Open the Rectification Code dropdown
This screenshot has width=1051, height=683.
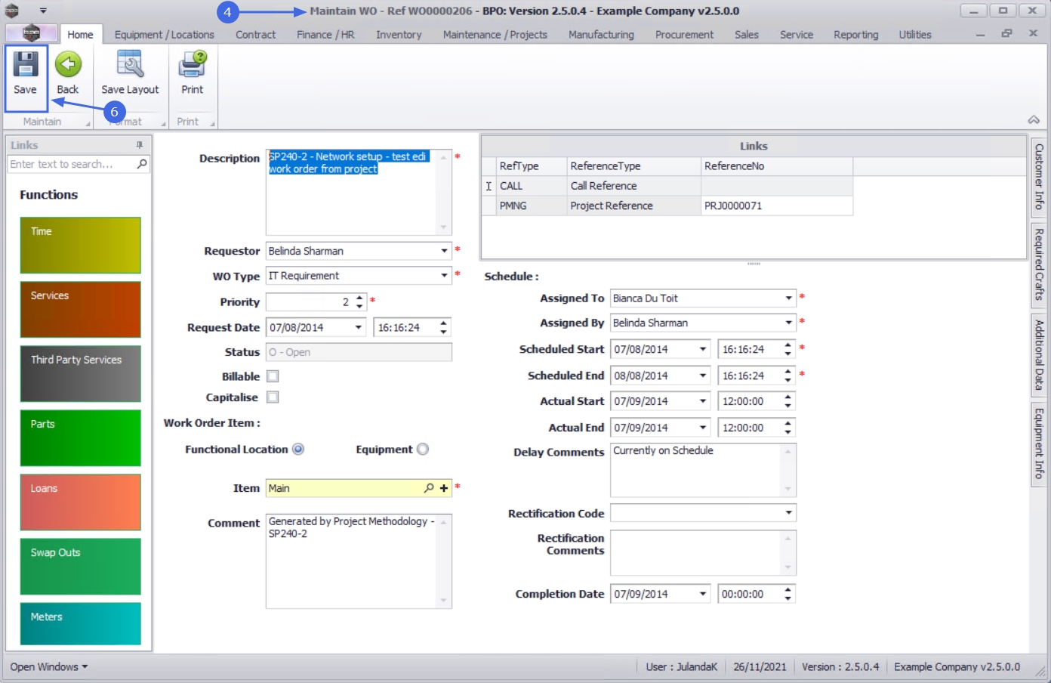(788, 513)
